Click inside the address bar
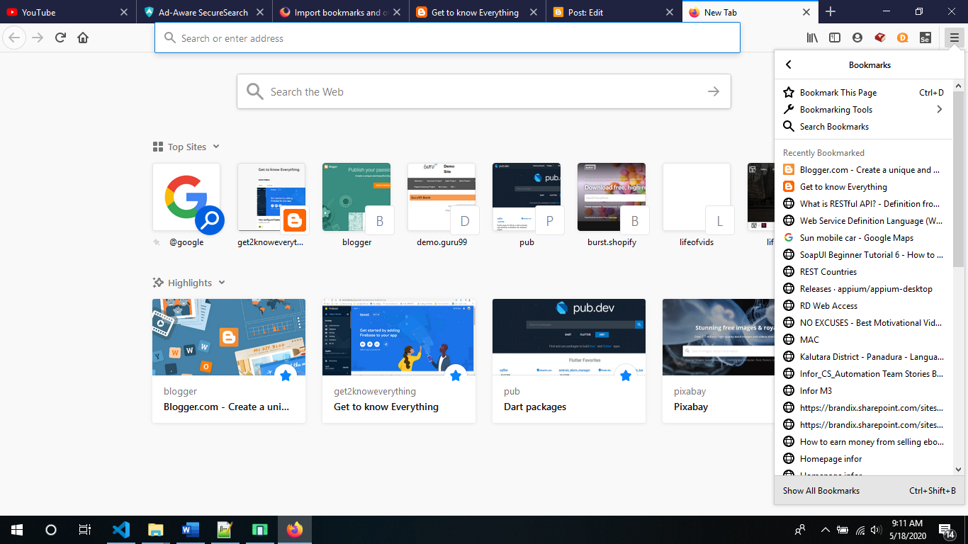The image size is (968, 544). click(448, 38)
